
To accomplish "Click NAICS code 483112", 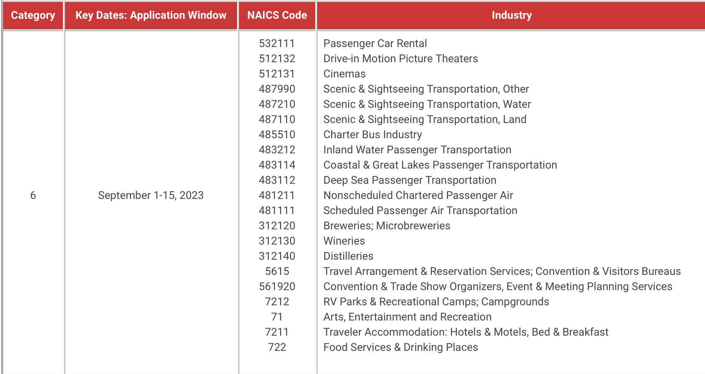I will click(x=277, y=180).
